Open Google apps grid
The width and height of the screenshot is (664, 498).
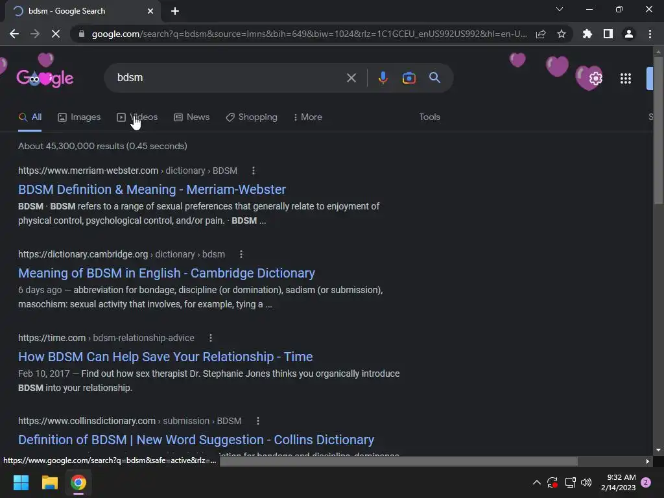tap(626, 78)
